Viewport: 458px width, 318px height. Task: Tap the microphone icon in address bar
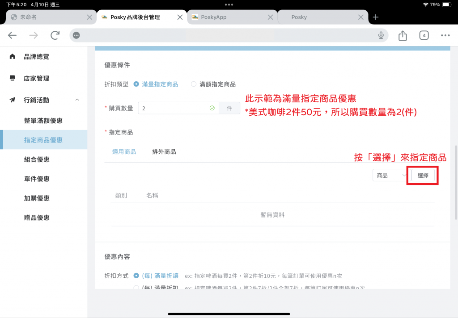381,35
